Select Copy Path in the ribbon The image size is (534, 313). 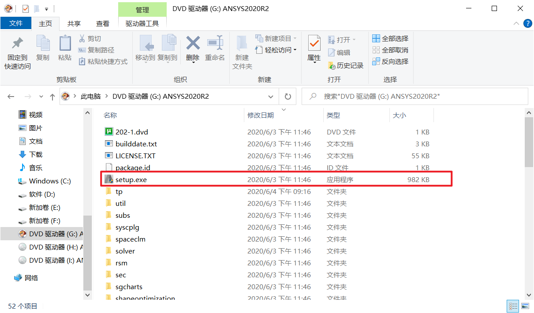96,50
